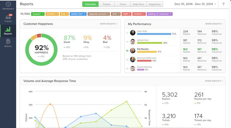Click Sam Kidd's blue 37% bar
231x128 pixels.
pos(154,34)
